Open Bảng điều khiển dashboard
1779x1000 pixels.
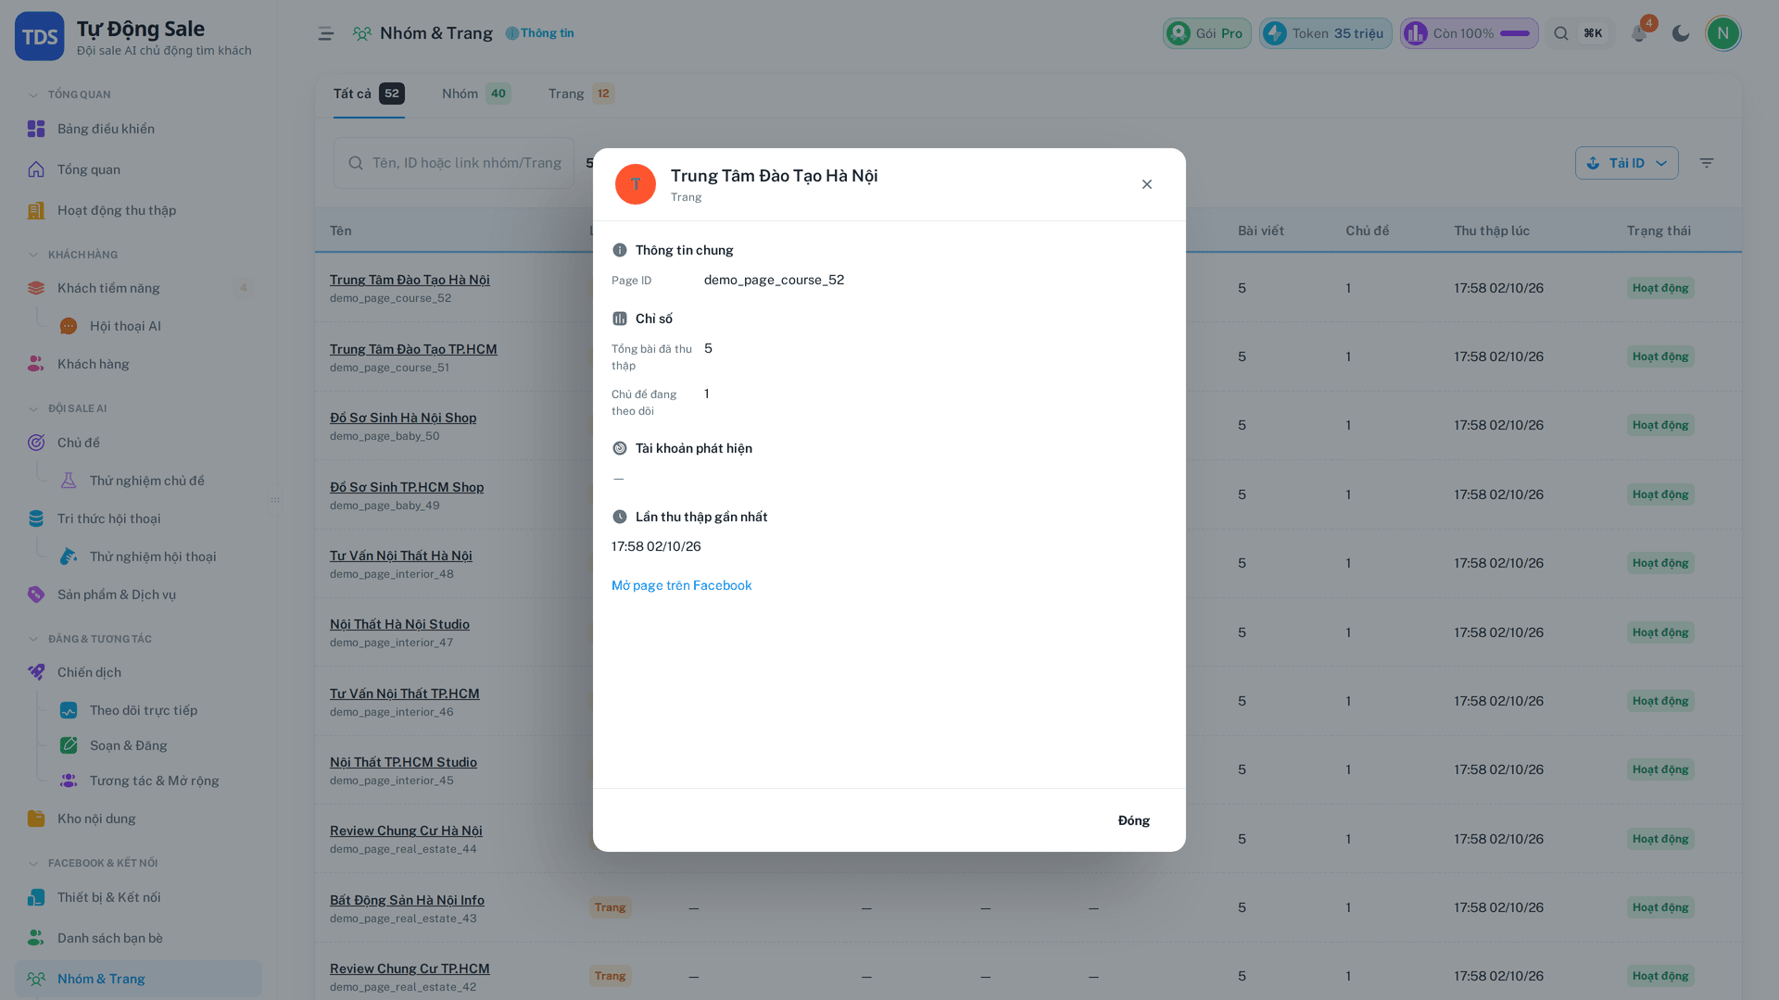[138, 129]
